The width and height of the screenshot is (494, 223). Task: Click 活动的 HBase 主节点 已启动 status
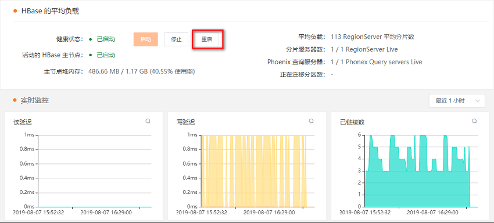(x=106, y=55)
